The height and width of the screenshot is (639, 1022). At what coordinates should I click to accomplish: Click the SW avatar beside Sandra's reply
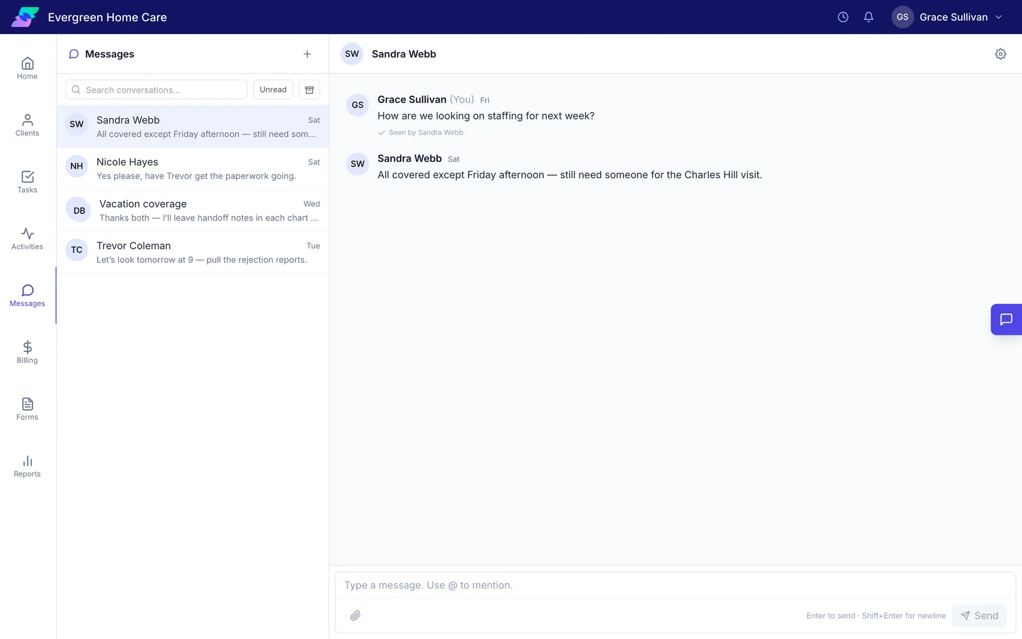tap(358, 164)
